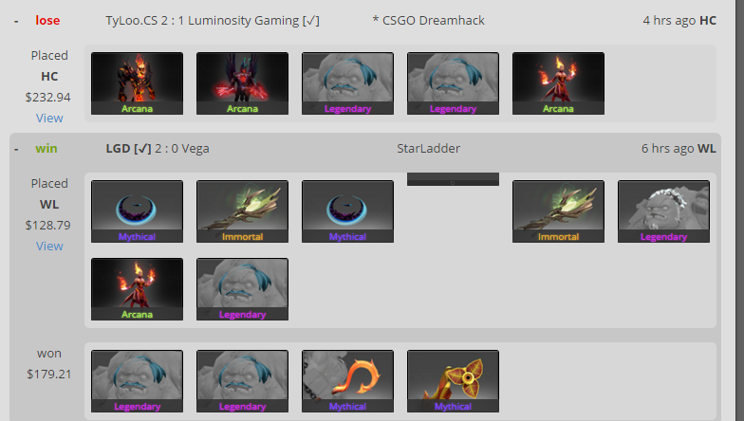Image resolution: width=744 pixels, height=421 pixels.
Task: Select the winged red Arcana item
Action: (x=243, y=83)
